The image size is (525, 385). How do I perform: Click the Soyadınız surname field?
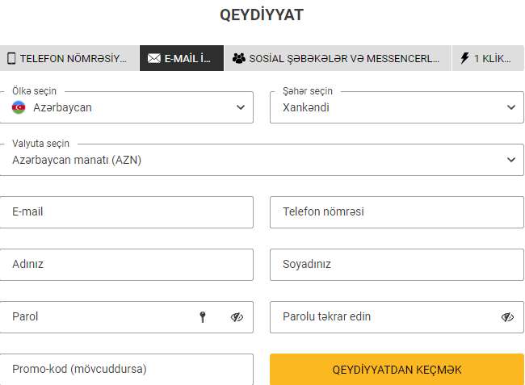(x=397, y=265)
